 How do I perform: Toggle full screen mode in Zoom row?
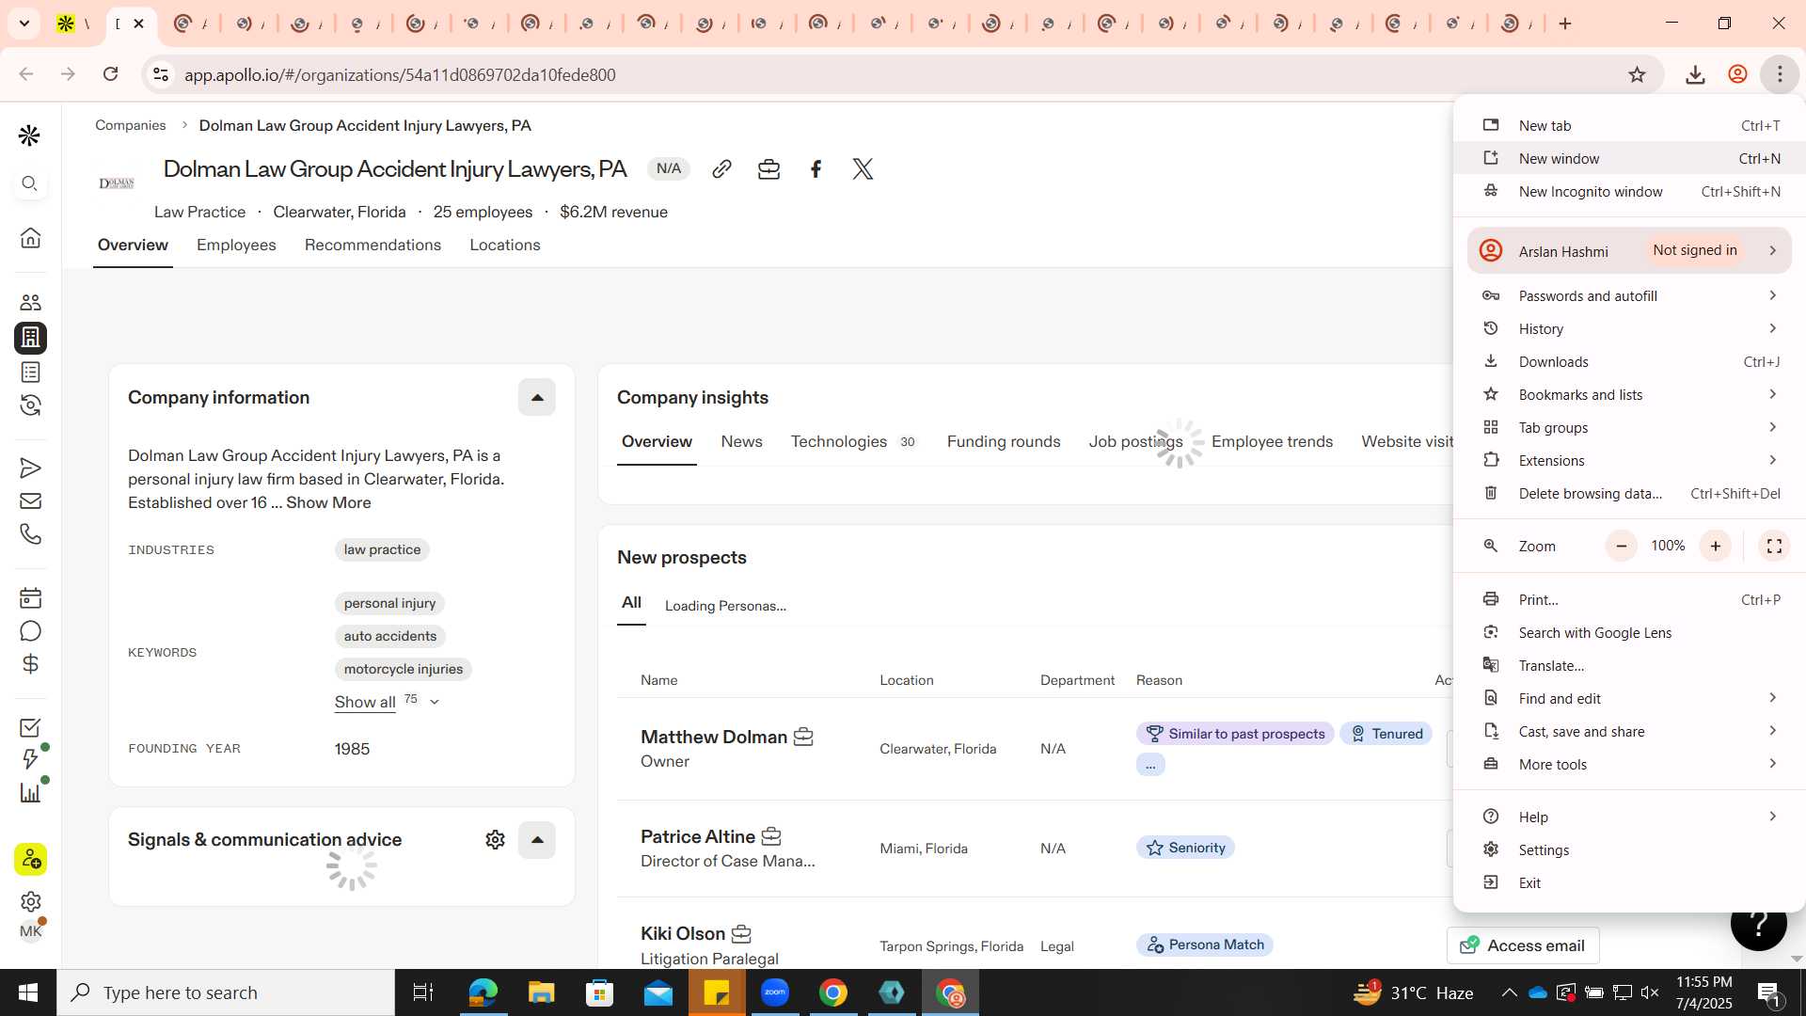point(1774,546)
